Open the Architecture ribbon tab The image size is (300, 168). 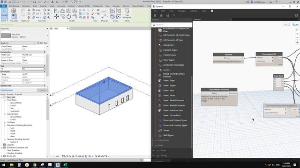14,6
